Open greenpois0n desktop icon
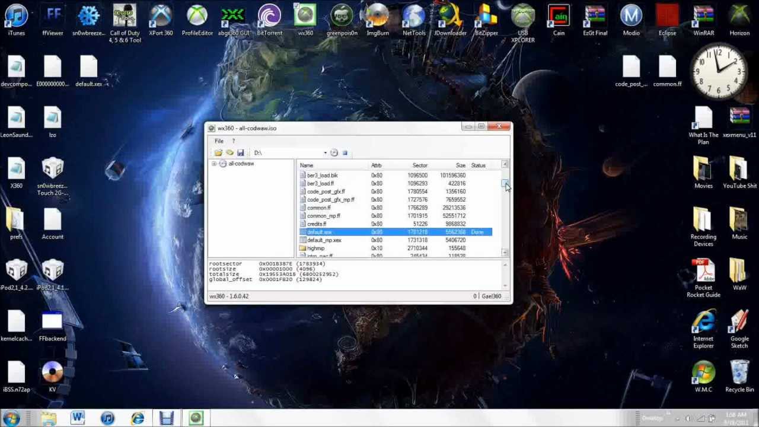The image size is (759, 427). 342,20
